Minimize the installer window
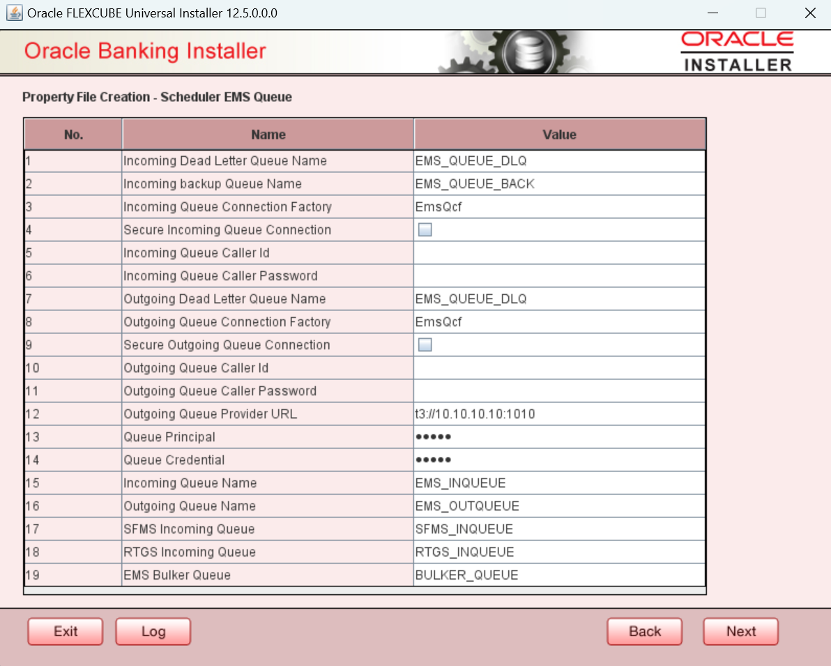The height and width of the screenshot is (666, 831). [712, 13]
